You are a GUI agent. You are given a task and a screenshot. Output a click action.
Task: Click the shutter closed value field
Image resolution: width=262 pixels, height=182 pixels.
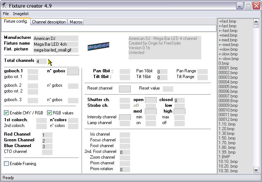click(x=179, y=100)
